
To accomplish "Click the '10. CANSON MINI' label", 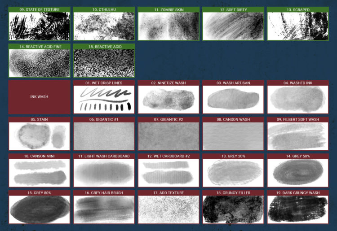I will pos(40,156).
